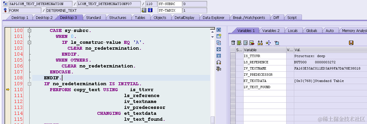Screen dimensions: 367x124
Task: Click value '[0x3(768)]Standard Table'
Action: click(x=319, y=81)
